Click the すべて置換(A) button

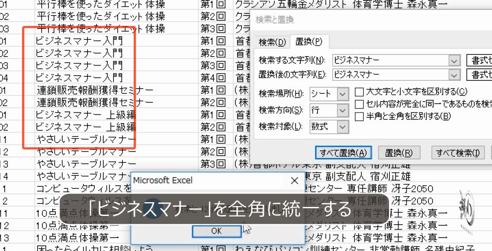pyautogui.click(x=343, y=153)
